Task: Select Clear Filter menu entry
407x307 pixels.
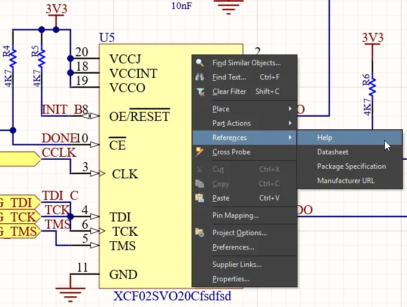Action: pos(245,92)
